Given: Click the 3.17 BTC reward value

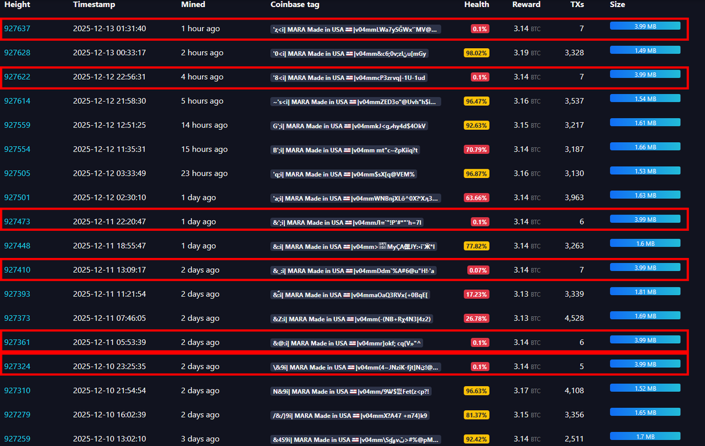Looking at the screenshot, I should click(526, 391).
